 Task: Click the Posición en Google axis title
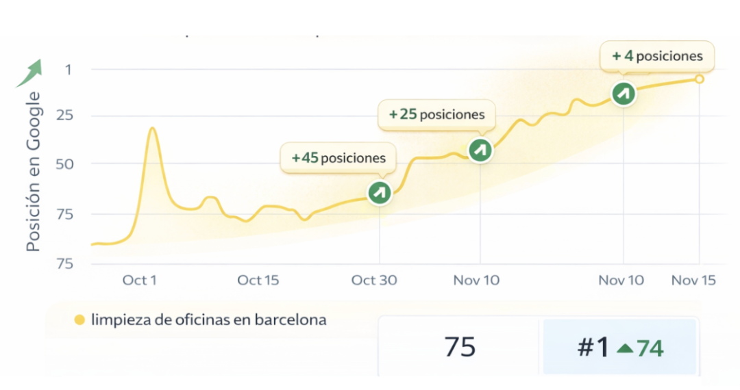[34, 171]
